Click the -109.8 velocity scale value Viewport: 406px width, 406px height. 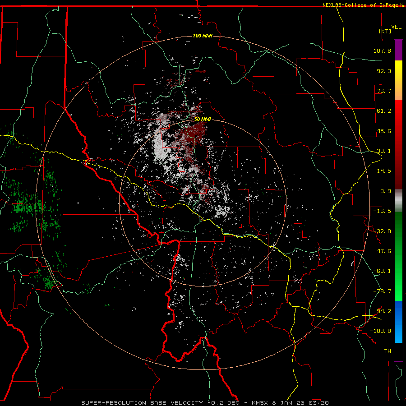pos(380,331)
